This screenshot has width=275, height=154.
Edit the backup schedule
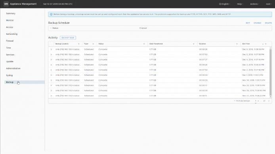248,23
